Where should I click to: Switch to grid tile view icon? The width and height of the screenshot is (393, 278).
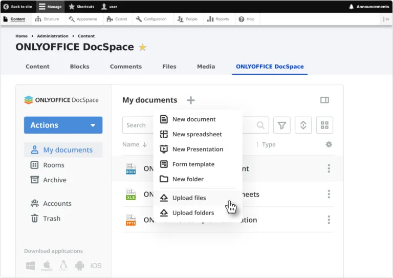[x=324, y=125]
